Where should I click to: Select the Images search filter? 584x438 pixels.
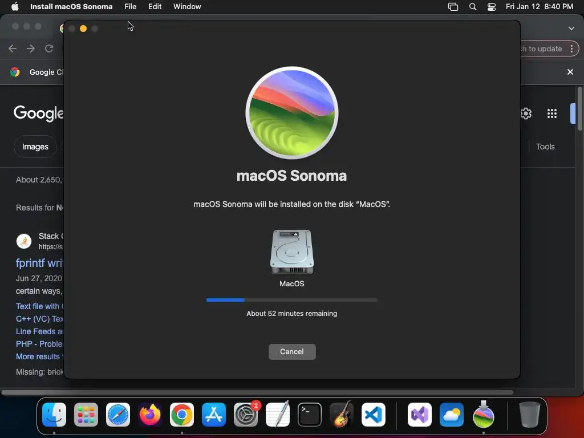pyautogui.click(x=35, y=147)
